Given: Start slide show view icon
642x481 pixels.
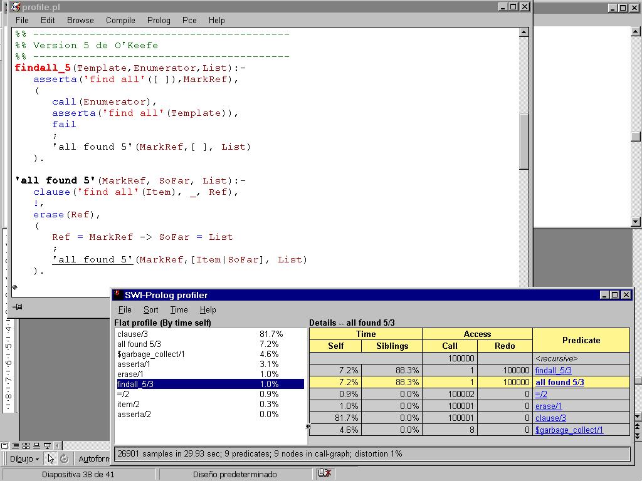Looking at the screenshot, I should 46,446.
